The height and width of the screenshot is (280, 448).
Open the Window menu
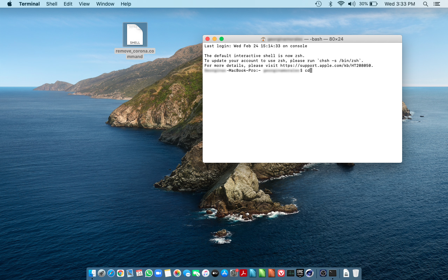(105, 4)
